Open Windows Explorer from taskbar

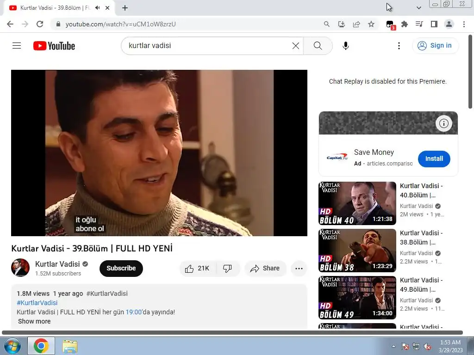(x=70, y=346)
